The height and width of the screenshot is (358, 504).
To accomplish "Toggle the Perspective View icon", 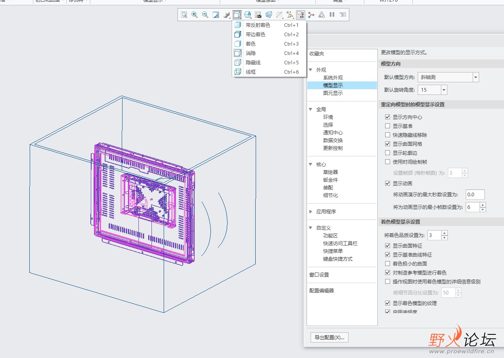I will tap(269, 15).
